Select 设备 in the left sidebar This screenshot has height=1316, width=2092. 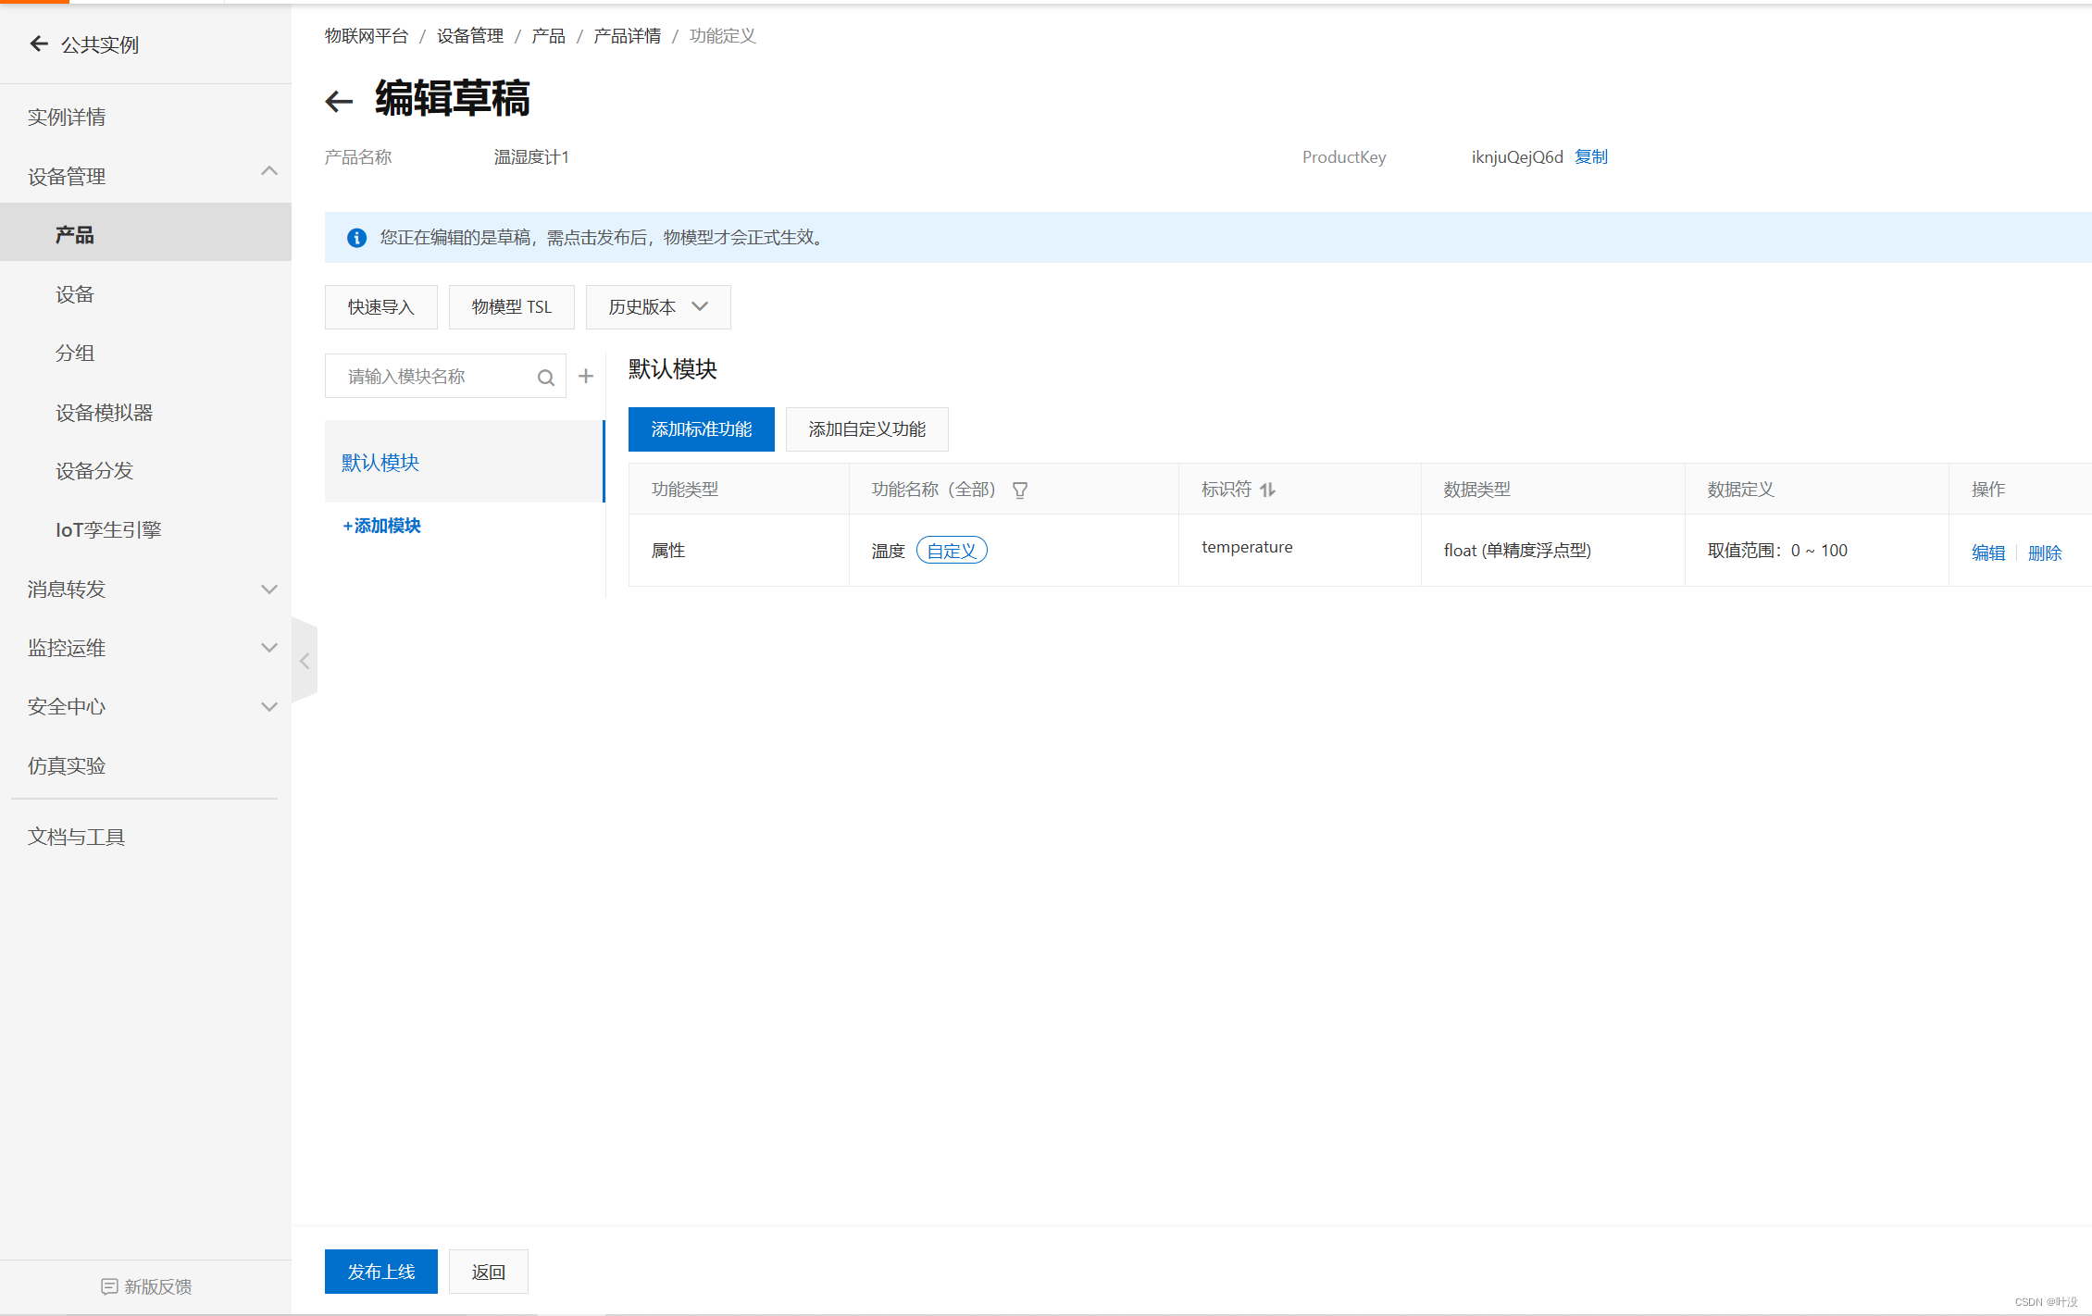(x=74, y=293)
